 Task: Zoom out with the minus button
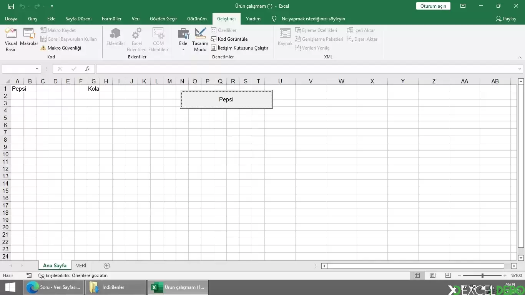(x=460, y=275)
